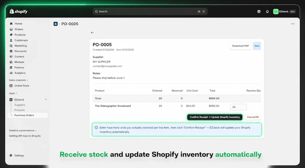Click the Download PDF button
This screenshot has height=168, width=305.
241,46
